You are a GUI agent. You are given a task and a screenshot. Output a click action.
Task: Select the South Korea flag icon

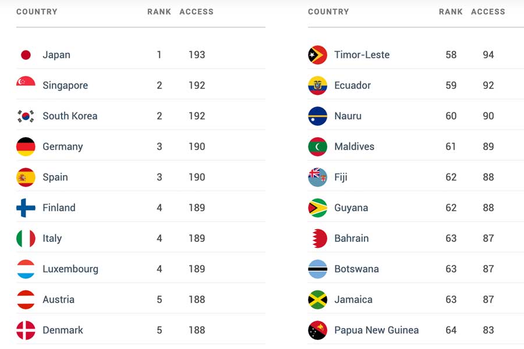pyautogui.click(x=26, y=116)
